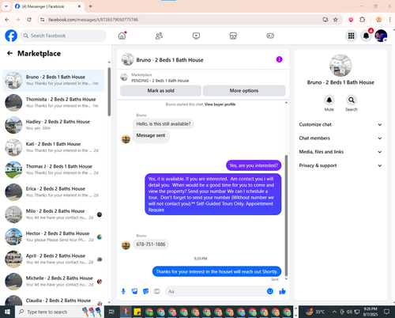Open chat with Kati

click(54, 147)
